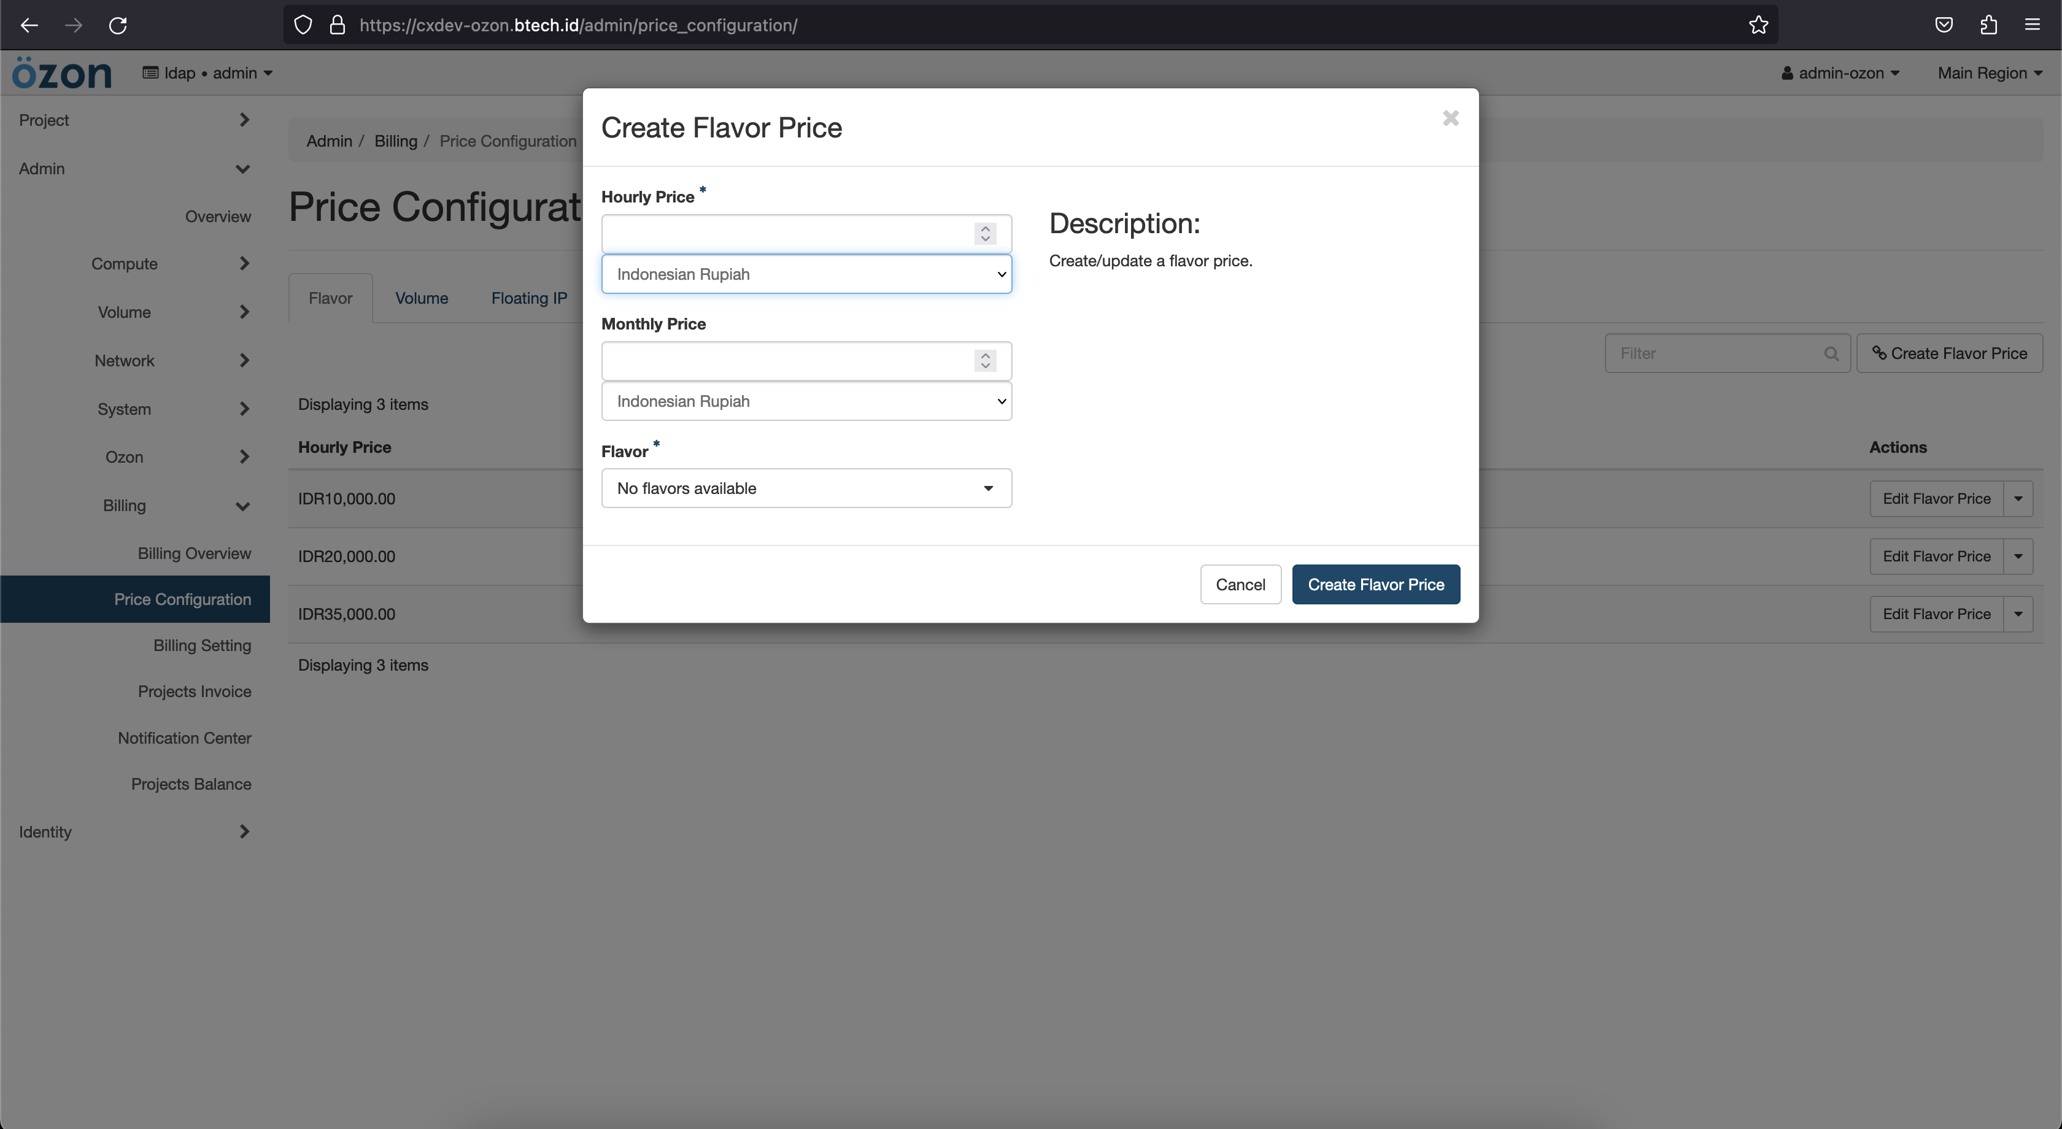Expand the Compute sidebar group

pyautogui.click(x=134, y=264)
